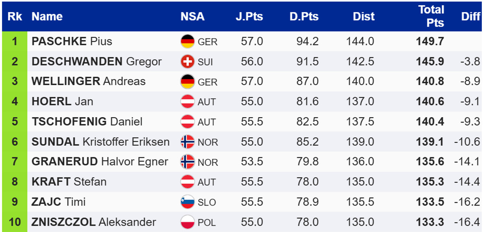483x232 pixels.
Task: Open DESCHWANDEN Gregor's profile
Action: pos(97,61)
